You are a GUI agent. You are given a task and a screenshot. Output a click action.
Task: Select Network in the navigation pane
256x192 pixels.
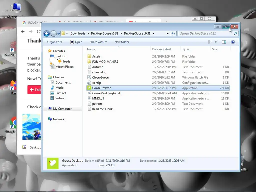[58, 119]
